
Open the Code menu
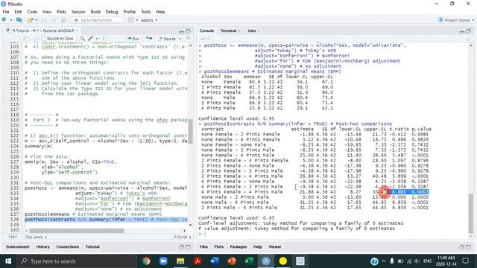click(x=32, y=12)
